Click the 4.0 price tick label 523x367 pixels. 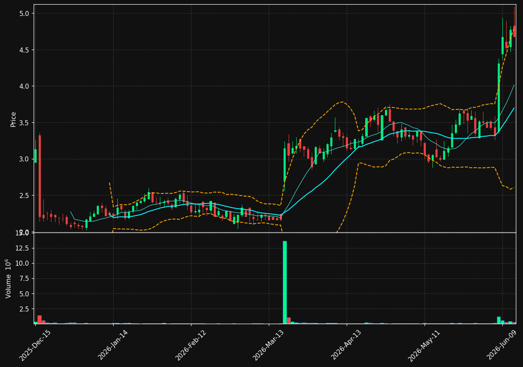(24, 86)
